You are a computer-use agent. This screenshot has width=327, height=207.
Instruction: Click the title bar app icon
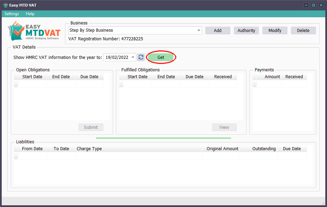6,5
